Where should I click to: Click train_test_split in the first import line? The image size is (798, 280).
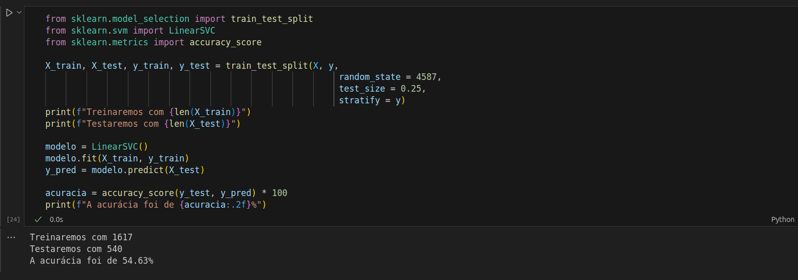click(271, 19)
